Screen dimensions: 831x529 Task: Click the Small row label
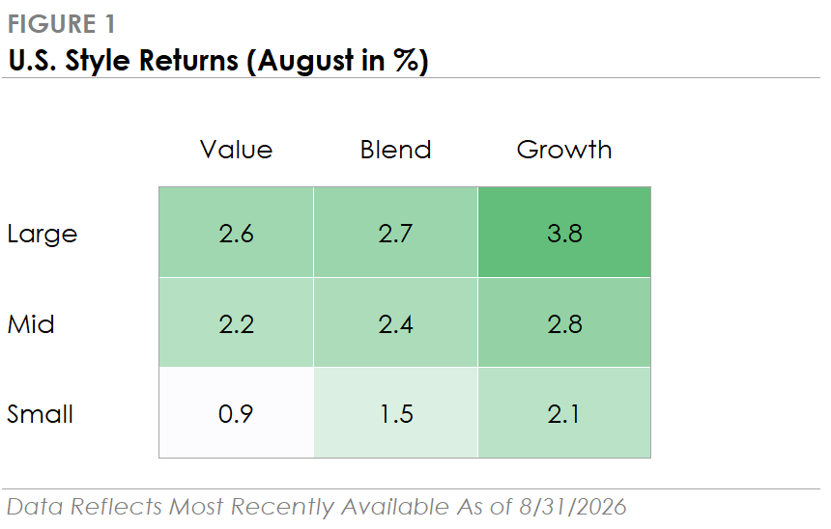pos(40,414)
